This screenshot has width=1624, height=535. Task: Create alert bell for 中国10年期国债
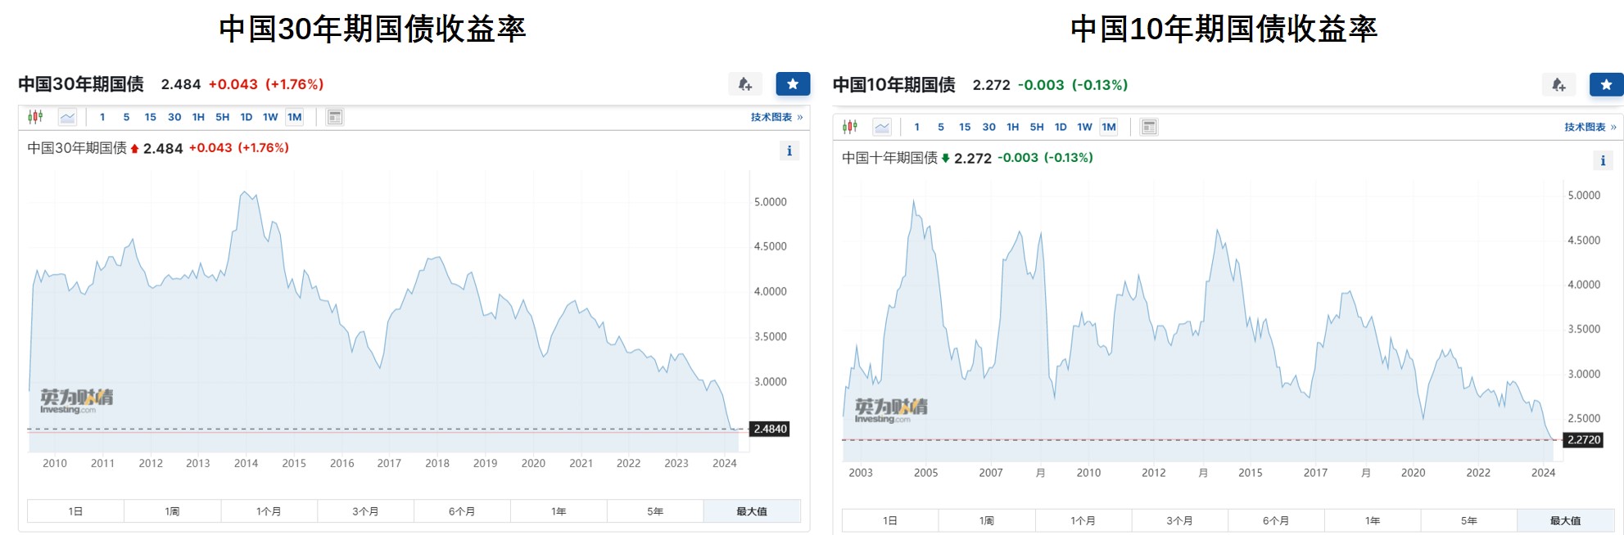(x=1558, y=85)
